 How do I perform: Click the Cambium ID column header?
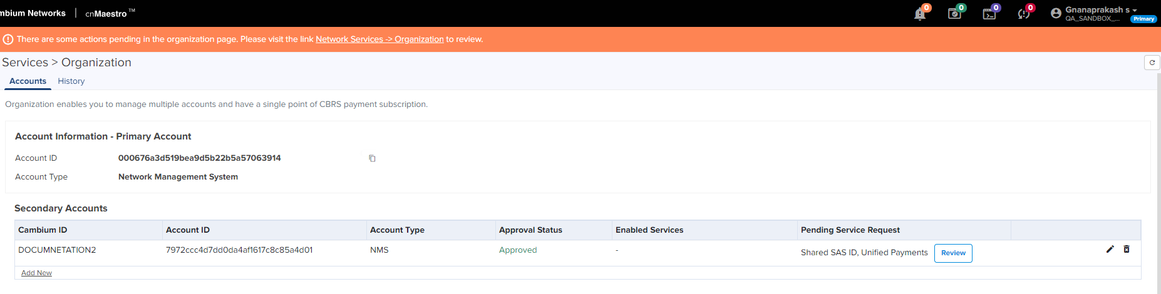pyautogui.click(x=43, y=230)
